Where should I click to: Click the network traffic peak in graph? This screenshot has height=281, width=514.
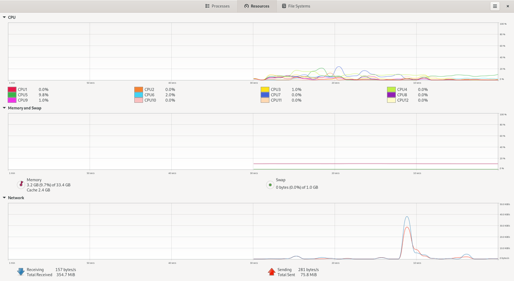tap(407, 217)
